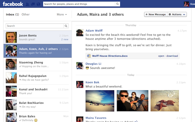This screenshot has height=122, width=195.
Task: Open Brian Bales conversation
Action: [x=38, y=117]
